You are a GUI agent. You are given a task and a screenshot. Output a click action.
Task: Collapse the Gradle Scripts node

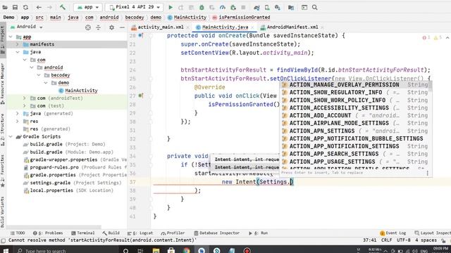coord(11,136)
